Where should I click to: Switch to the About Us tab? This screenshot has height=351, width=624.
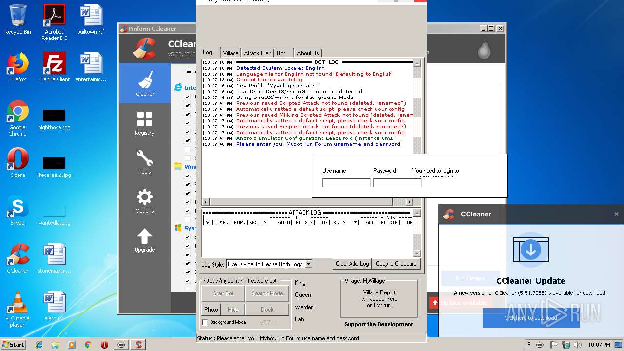coord(308,53)
